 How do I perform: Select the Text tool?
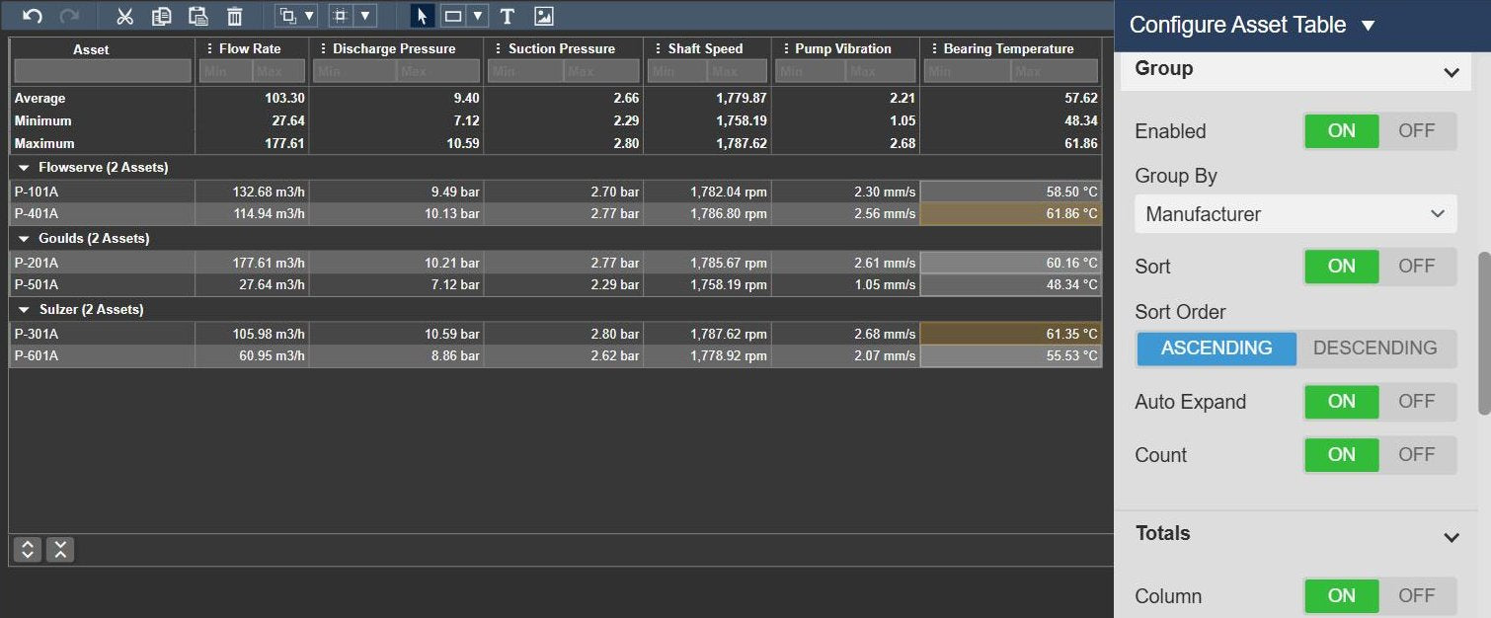tap(507, 16)
